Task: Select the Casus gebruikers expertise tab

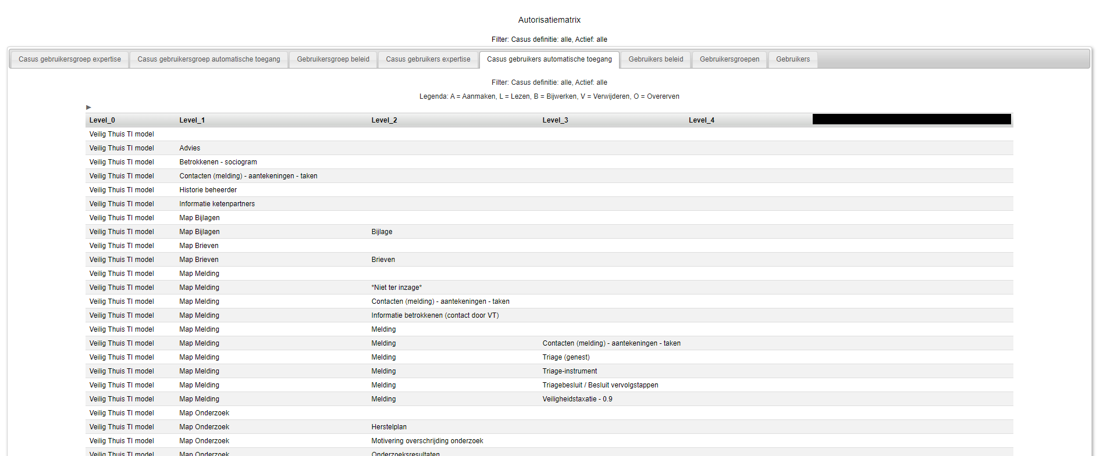Action: pos(428,59)
